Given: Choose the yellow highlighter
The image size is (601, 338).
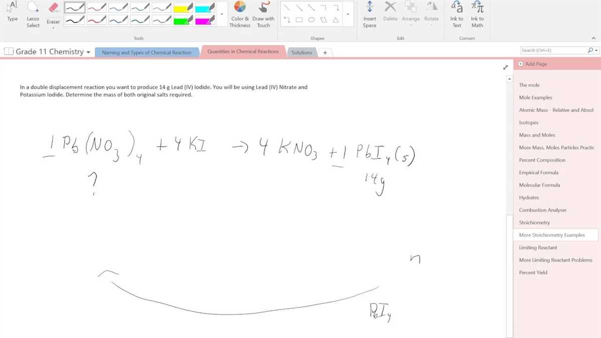Looking at the screenshot, I should (x=183, y=8).
